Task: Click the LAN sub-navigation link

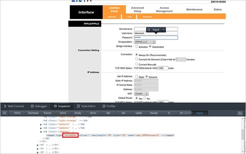Action: (x=128, y=17)
